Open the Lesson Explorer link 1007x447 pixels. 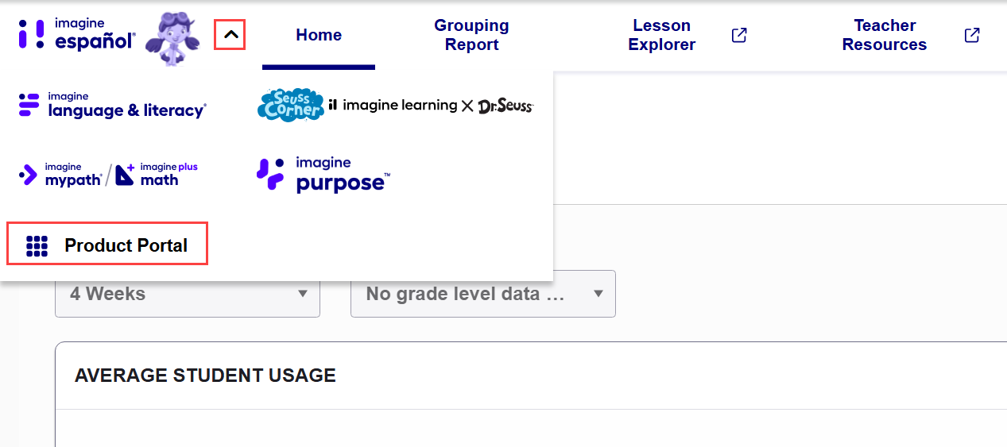[662, 36]
